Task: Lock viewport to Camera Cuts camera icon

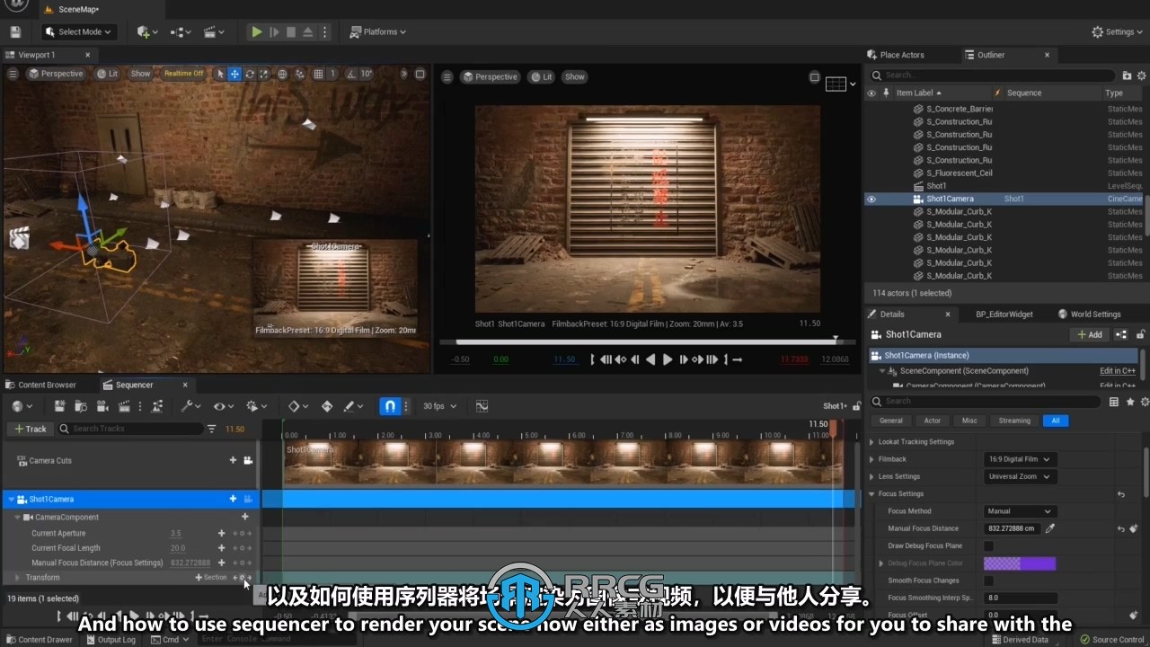Action: (x=248, y=460)
